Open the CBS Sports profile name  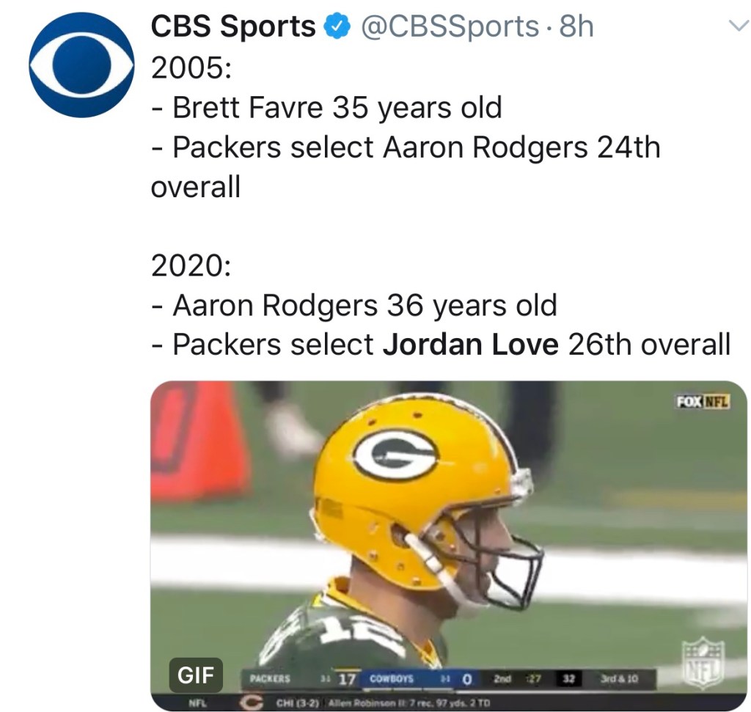pos(232,27)
